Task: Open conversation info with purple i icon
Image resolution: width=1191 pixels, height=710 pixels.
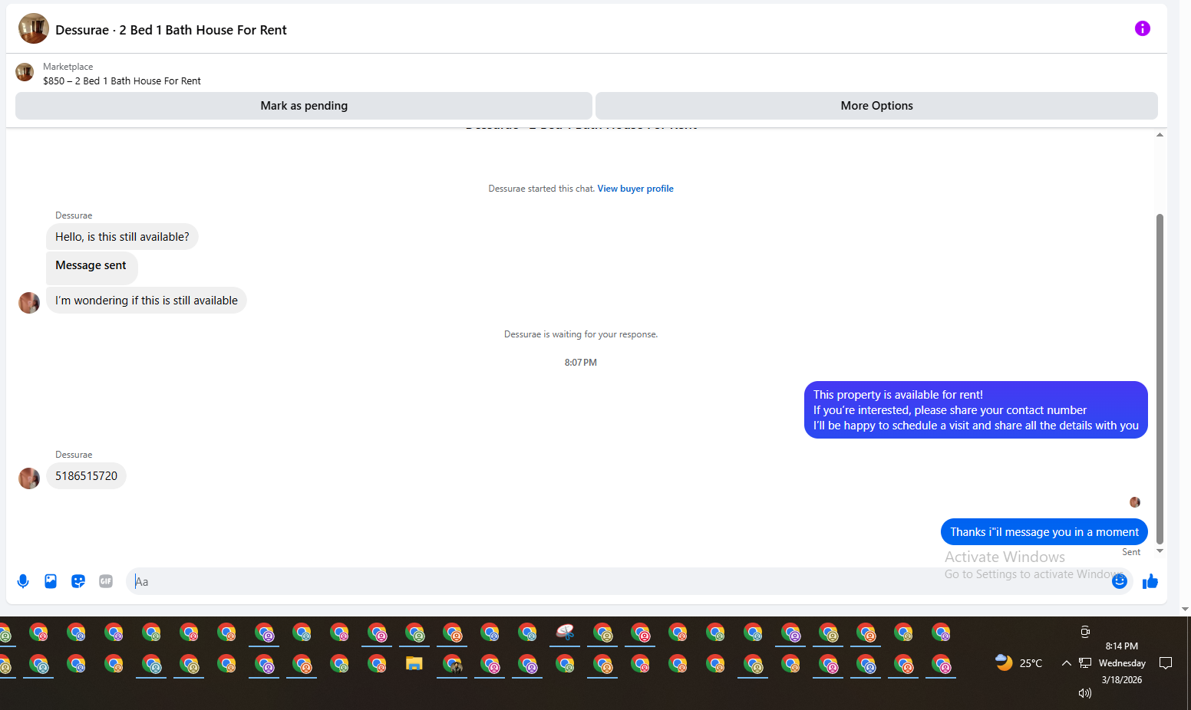Action: click(x=1142, y=28)
